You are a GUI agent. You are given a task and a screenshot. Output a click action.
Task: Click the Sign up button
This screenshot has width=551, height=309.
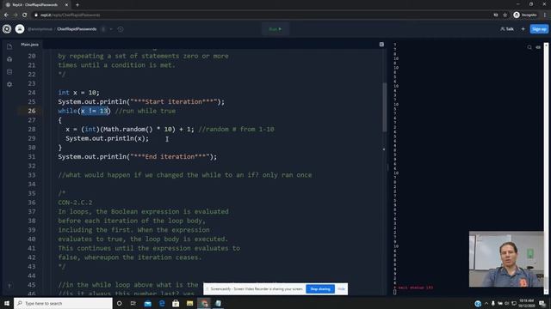[539, 29]
